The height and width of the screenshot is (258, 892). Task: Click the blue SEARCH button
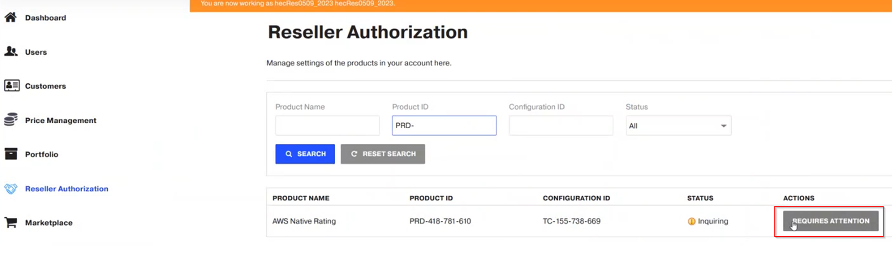coord(305,154)
